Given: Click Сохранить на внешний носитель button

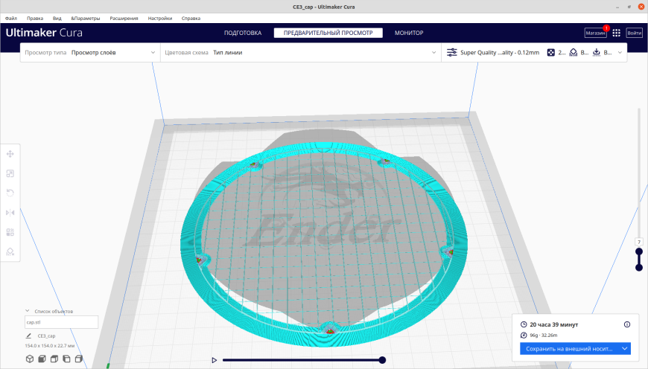Looking at the screenshot, I should click(570, 349).
